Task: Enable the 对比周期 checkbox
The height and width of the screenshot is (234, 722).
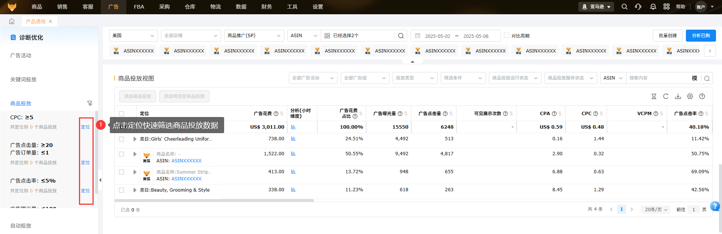Action: tap(507, 36)
